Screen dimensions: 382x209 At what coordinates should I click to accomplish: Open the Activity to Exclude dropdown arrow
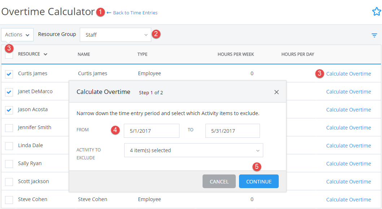258,150
